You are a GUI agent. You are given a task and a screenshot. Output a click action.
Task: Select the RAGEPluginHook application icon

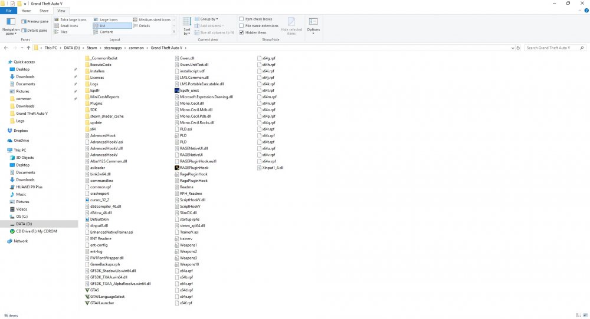(x=177, y=168)
